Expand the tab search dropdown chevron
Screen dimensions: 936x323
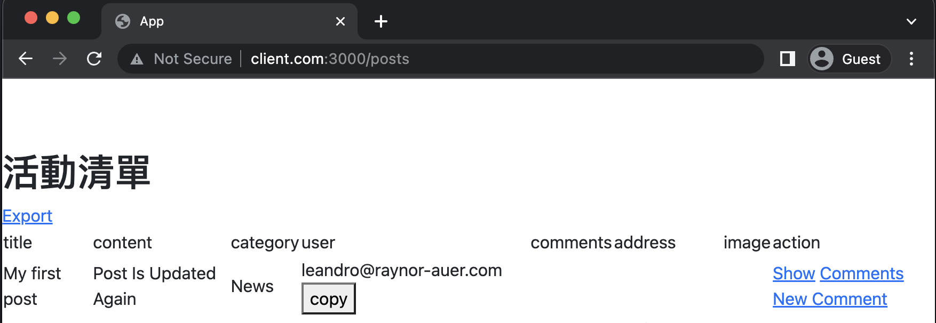point(911,21)
